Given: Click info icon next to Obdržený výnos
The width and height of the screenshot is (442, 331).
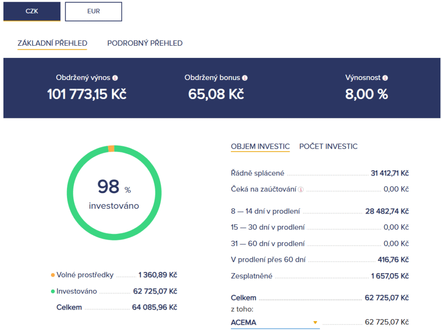Looking at the screenshot, I should [x=115, y=78].
